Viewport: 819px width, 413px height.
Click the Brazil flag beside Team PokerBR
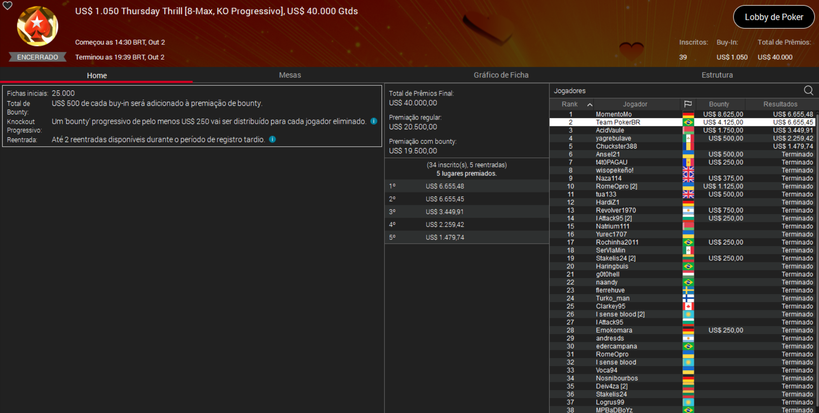[x=687, y=122]
